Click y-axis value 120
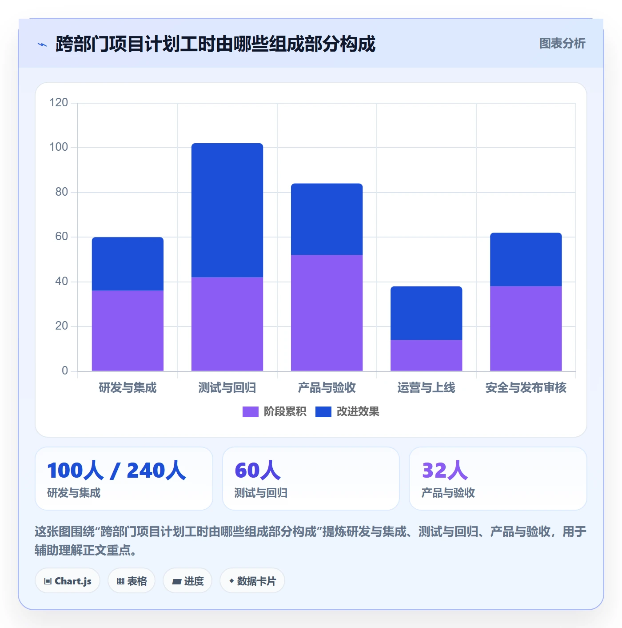 pos(59,103)
